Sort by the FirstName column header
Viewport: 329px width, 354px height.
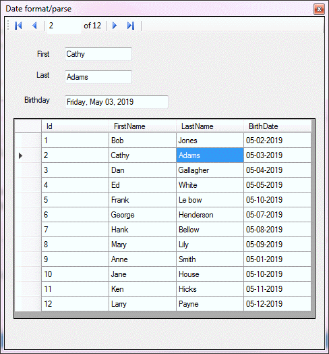(142, 126)
